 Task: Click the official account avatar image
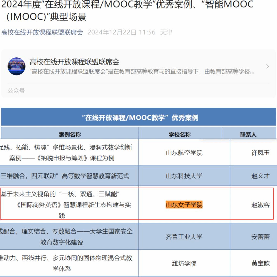(17, 66)
